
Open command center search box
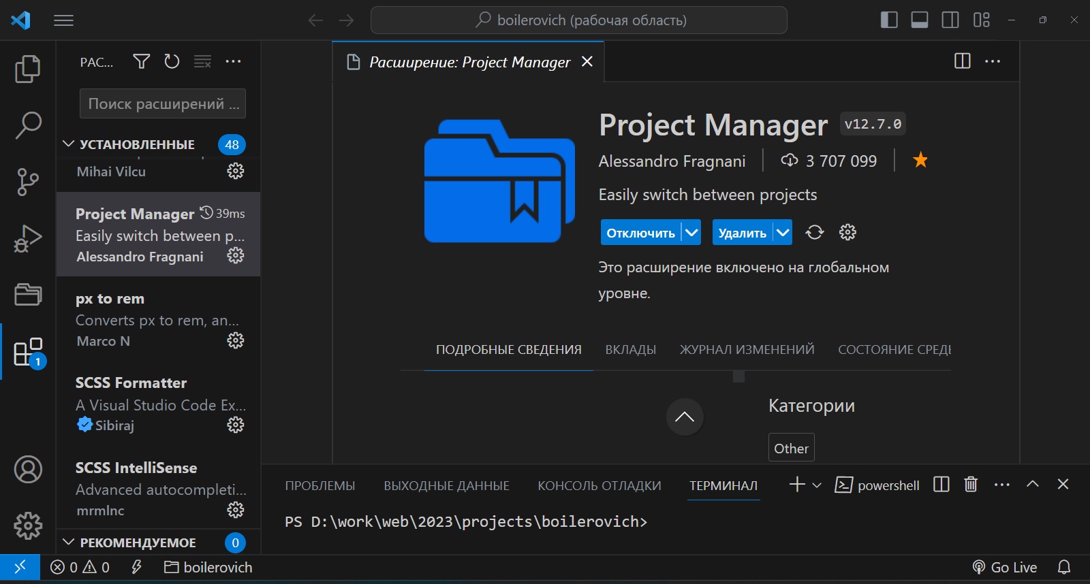pyautogui.click(x=579, y=20)
